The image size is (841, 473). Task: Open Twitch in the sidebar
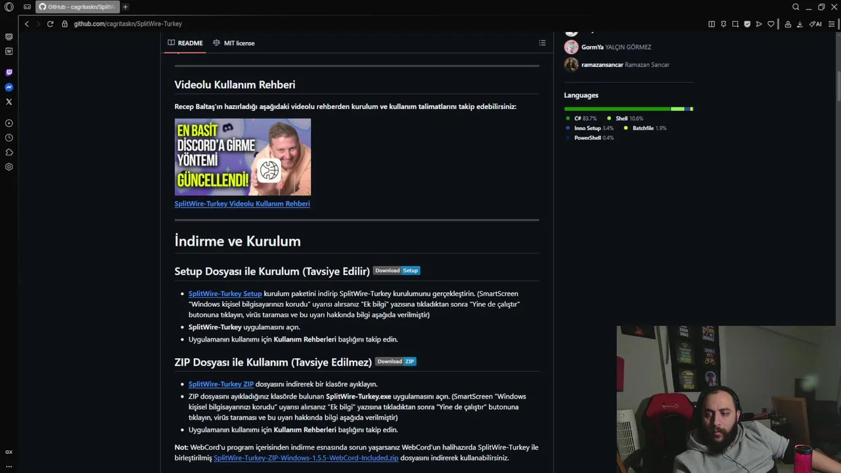pyautogui.click(x=9, y=72)
